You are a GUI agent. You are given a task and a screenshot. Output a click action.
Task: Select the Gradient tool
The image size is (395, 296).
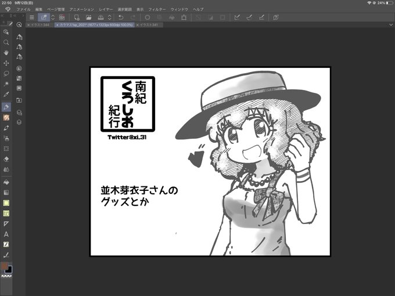click(6, 193)
